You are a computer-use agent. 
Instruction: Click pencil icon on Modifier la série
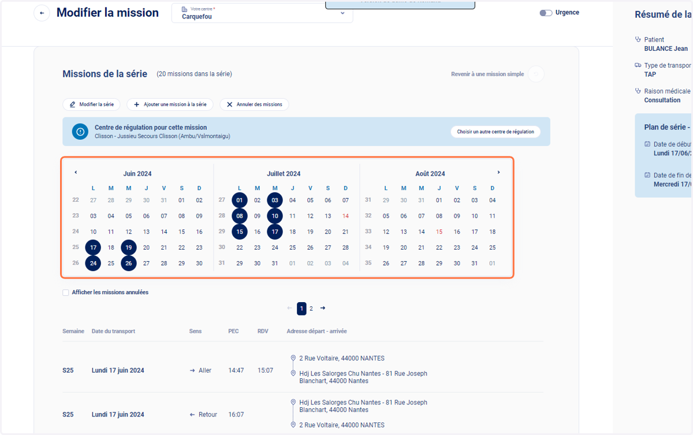pyautogui.click(x=73, y=105)
